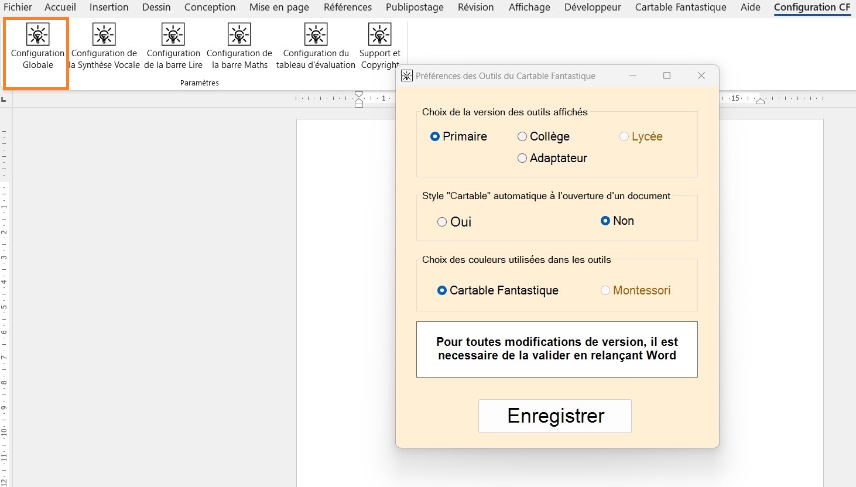
Task: Click 'Style "Cartable" automatique' group label
Action: coord(546,196)
